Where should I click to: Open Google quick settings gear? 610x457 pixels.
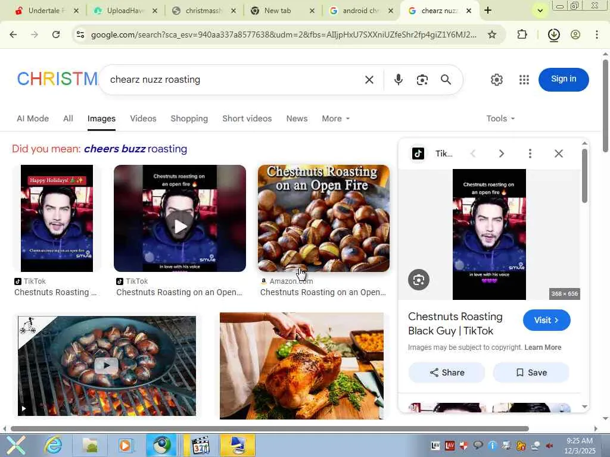(496, 80)
